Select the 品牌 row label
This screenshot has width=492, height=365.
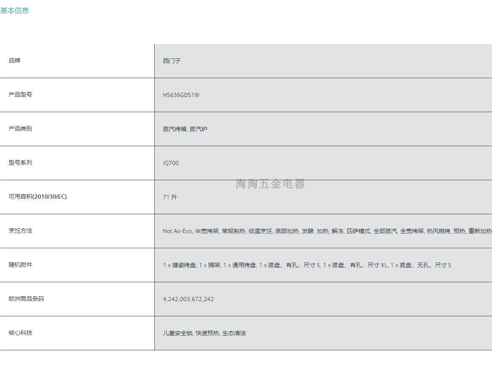click(x=14, y=60)
